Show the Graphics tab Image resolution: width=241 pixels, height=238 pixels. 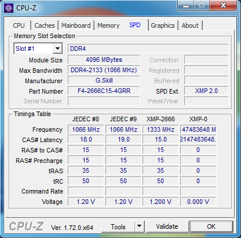(x=163, y=25)
